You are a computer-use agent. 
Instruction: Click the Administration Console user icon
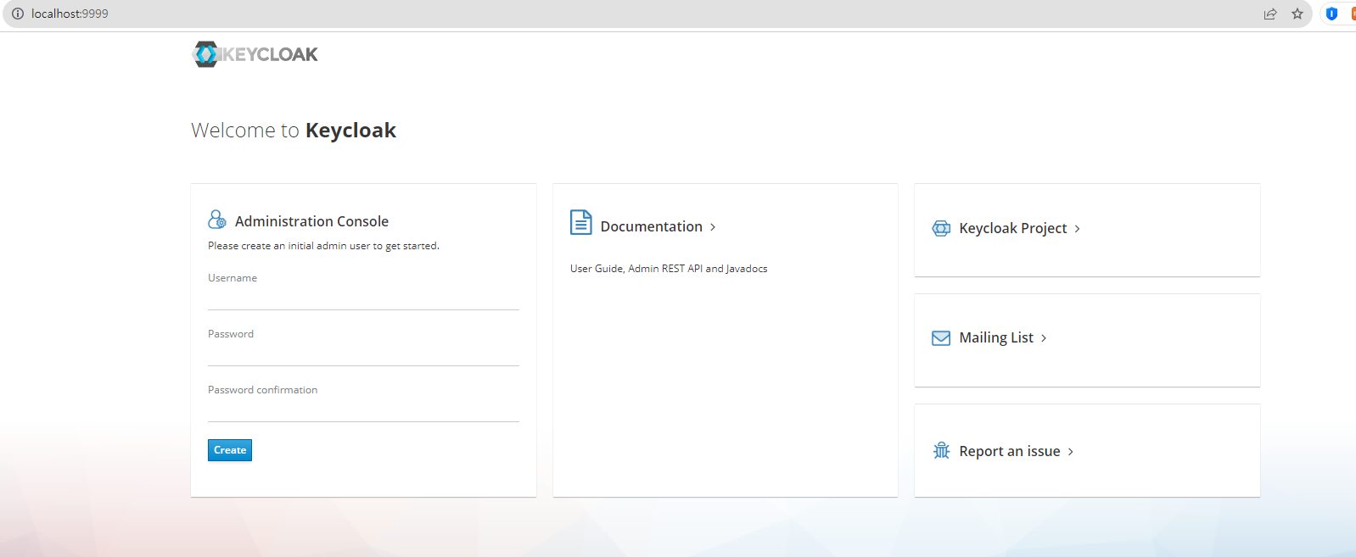click(217, 220)
